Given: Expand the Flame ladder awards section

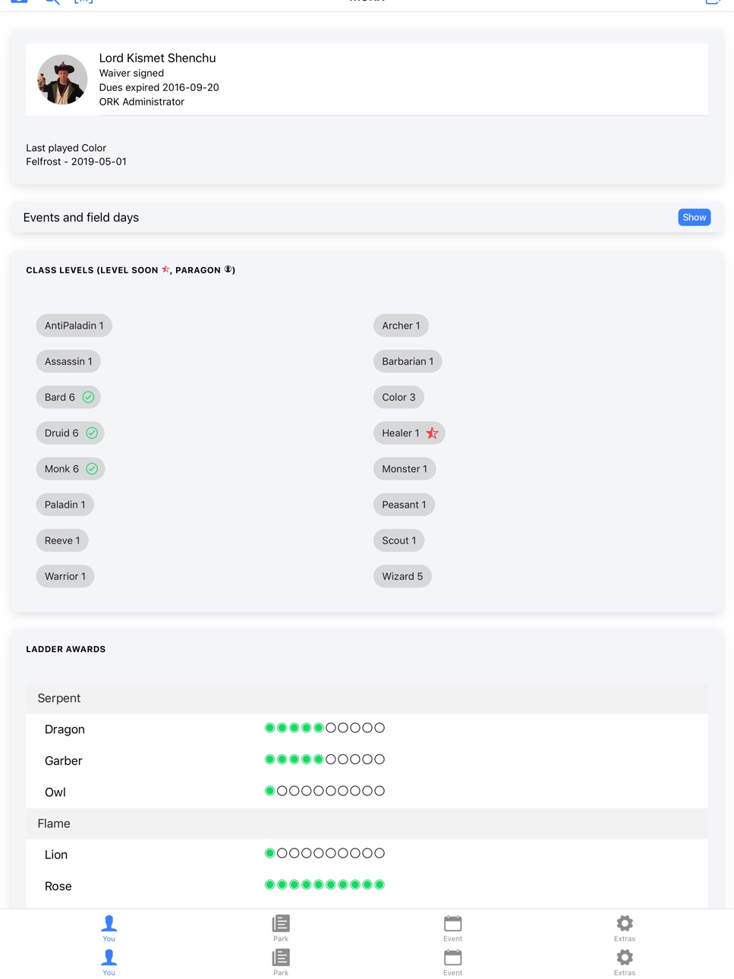Looking at the screenshot, I should [x=367, y=823].
